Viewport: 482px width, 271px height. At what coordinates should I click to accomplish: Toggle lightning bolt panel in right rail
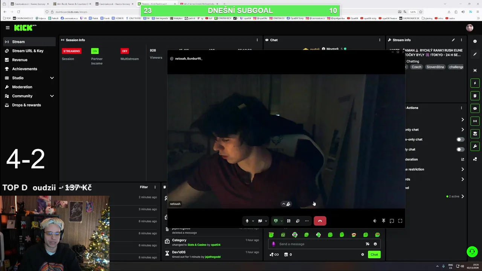(x=475, y=83)
